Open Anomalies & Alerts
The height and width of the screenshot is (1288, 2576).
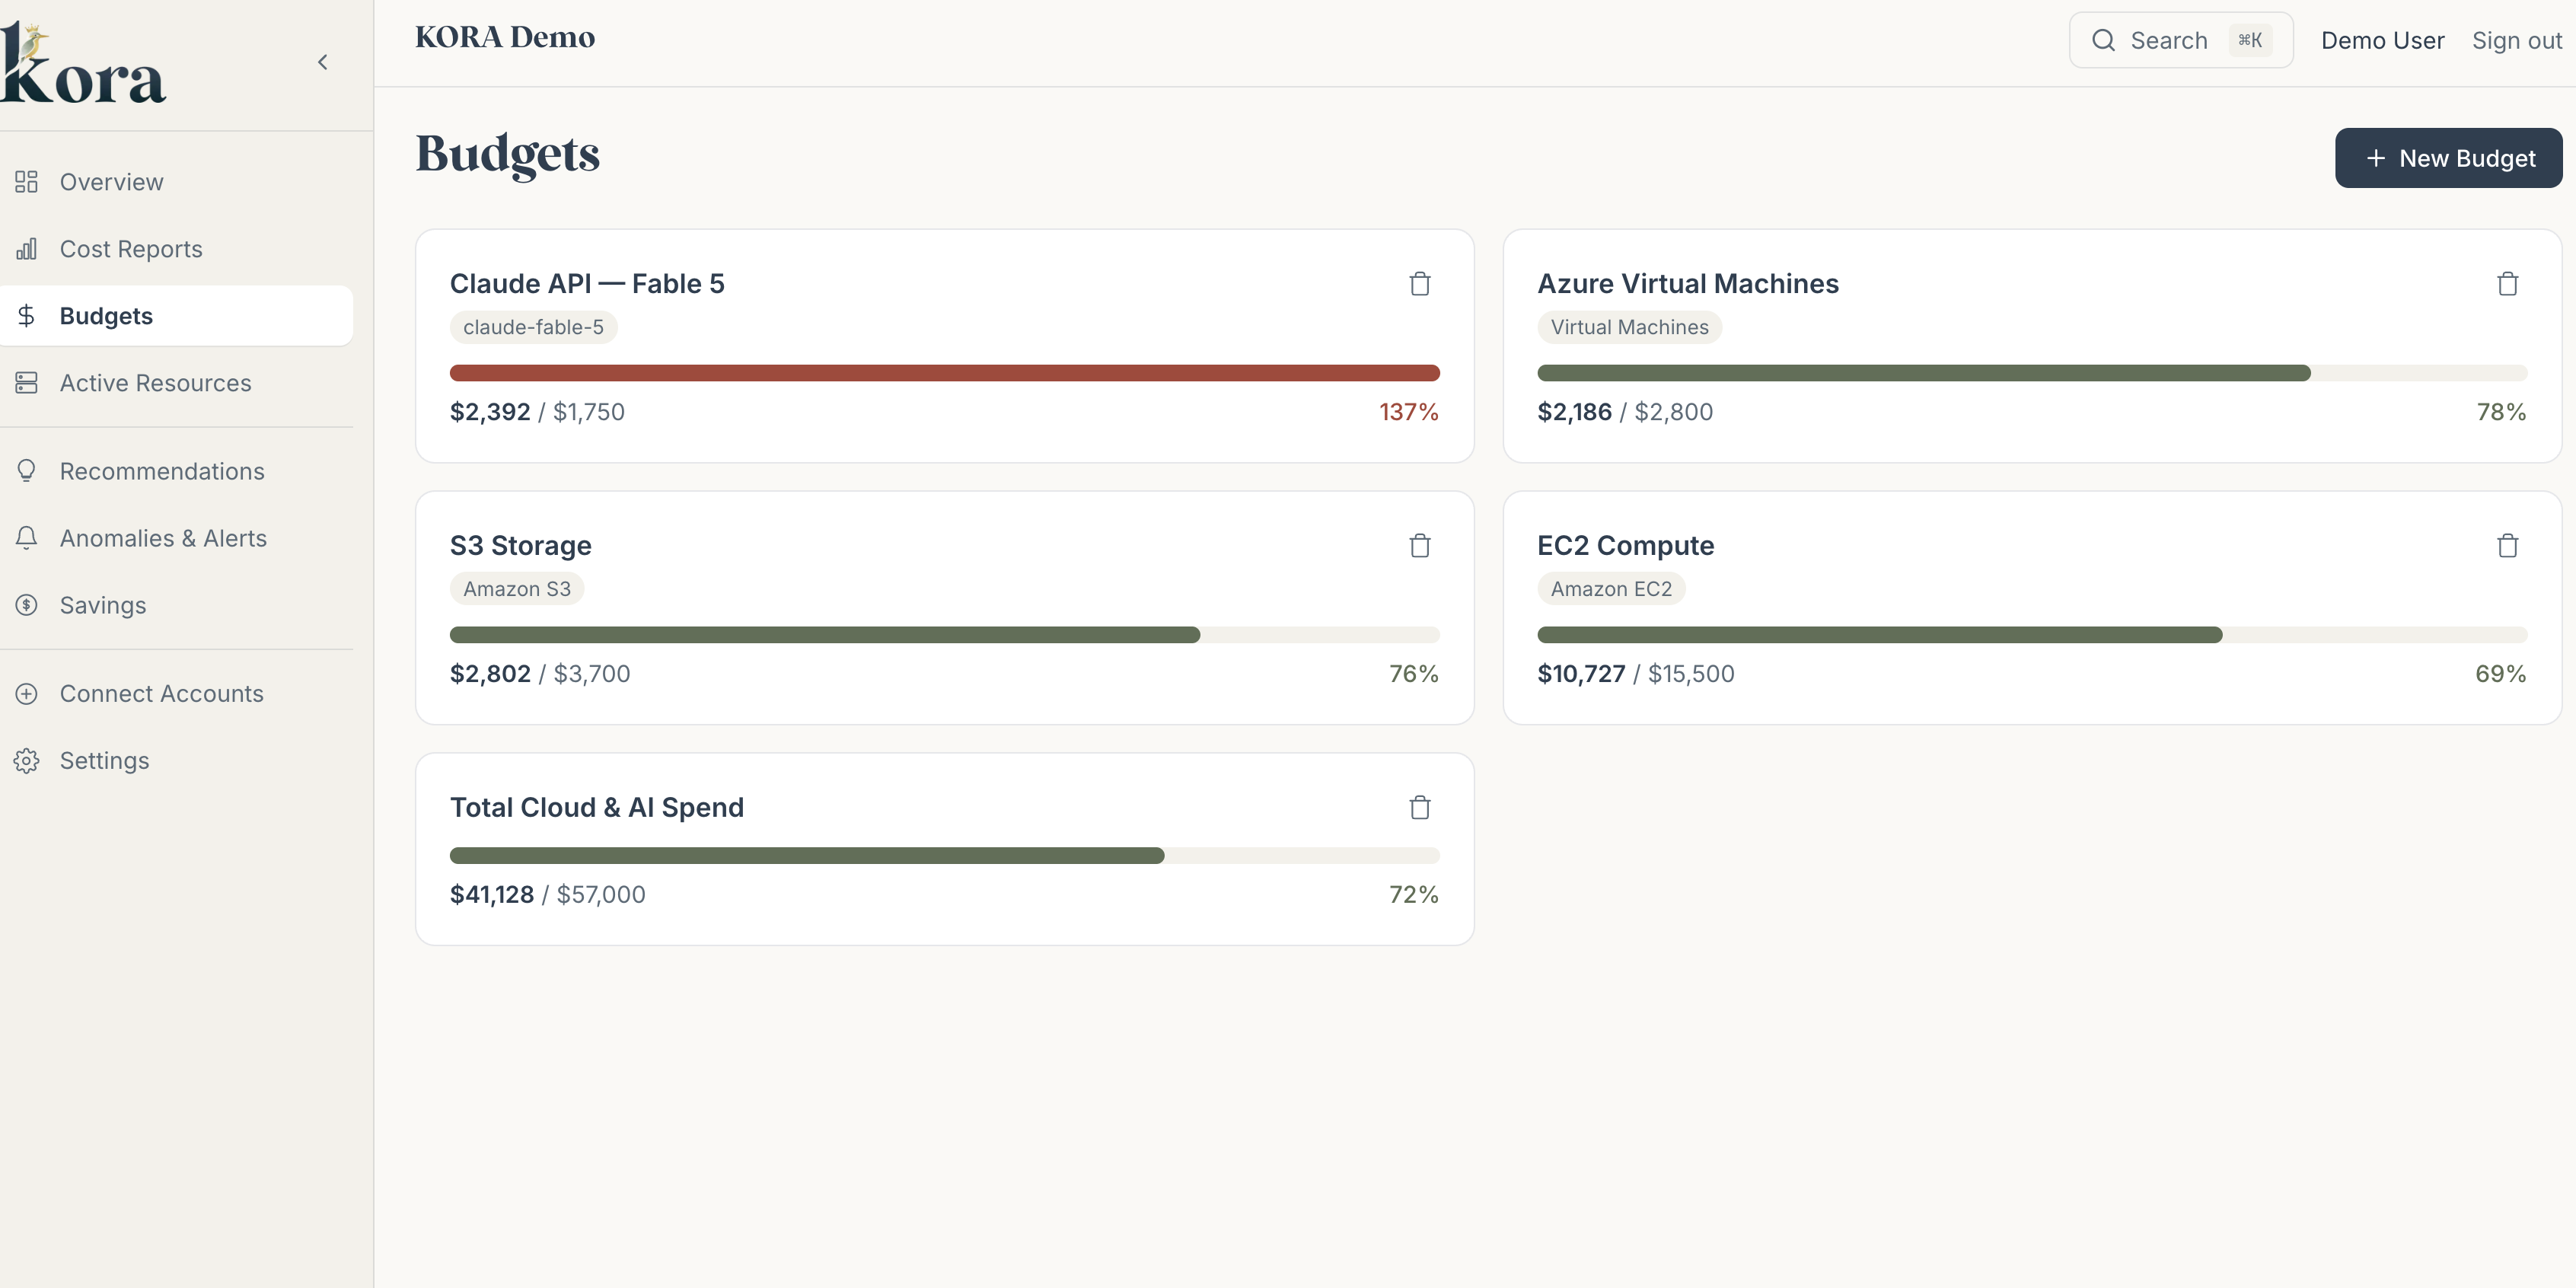point(176,538)
